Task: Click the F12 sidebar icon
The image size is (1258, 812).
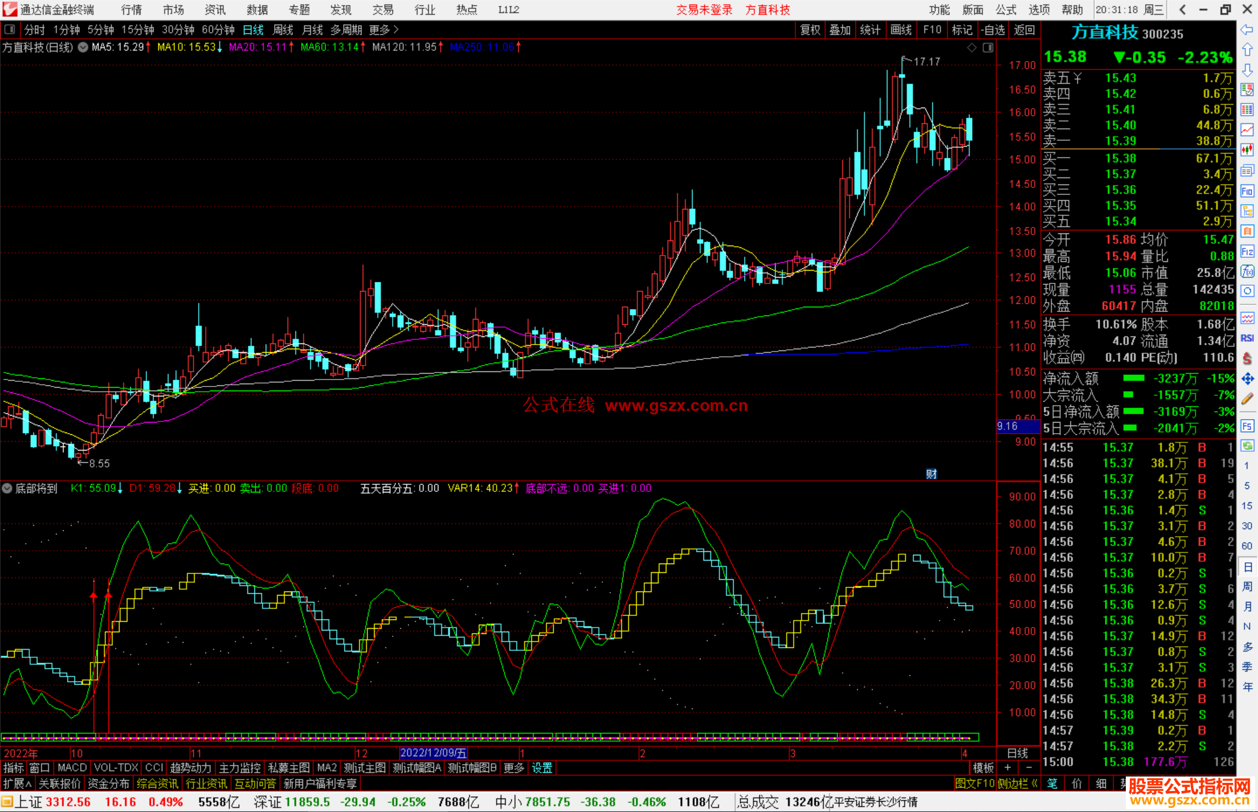Action: [1247, 251]
